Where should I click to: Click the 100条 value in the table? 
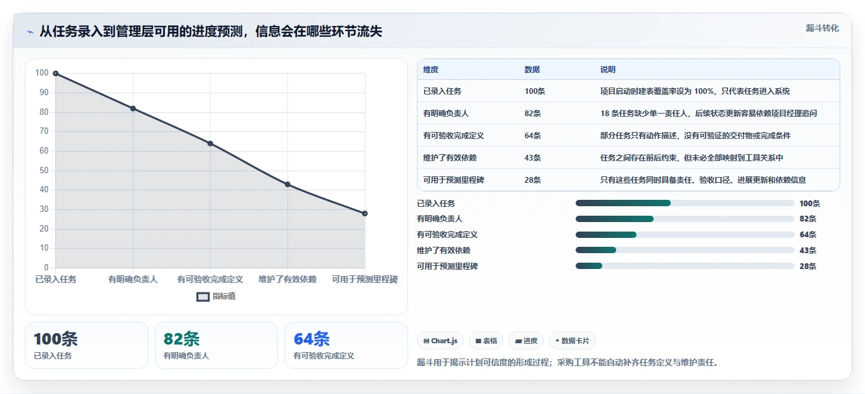(x=535, y=91)
